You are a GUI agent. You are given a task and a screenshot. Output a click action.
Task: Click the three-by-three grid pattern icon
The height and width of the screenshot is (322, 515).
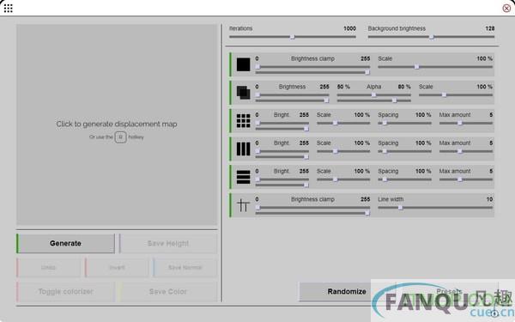pyautogui.click(x=244, y=120)
